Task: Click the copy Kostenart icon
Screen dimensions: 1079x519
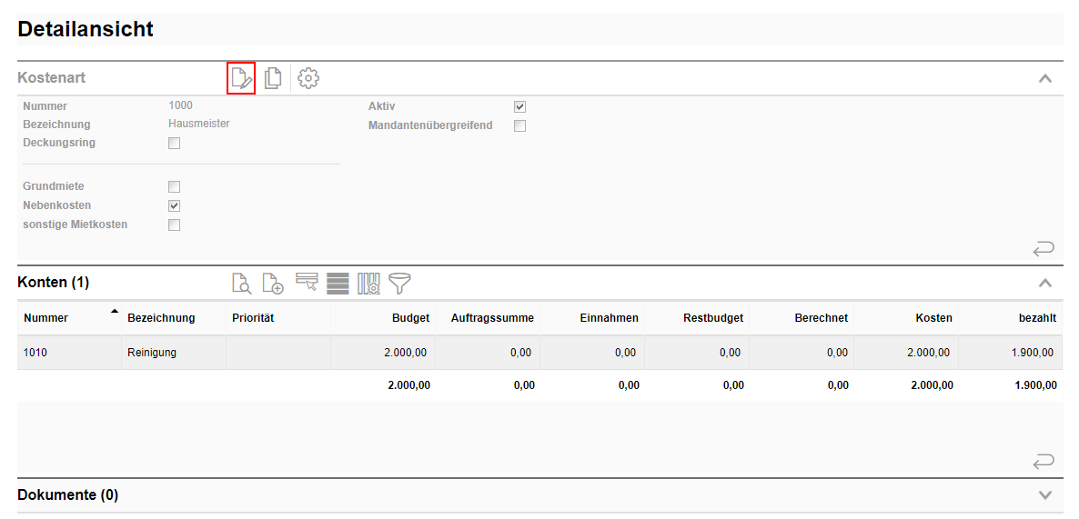Action: tap(273, 78)
